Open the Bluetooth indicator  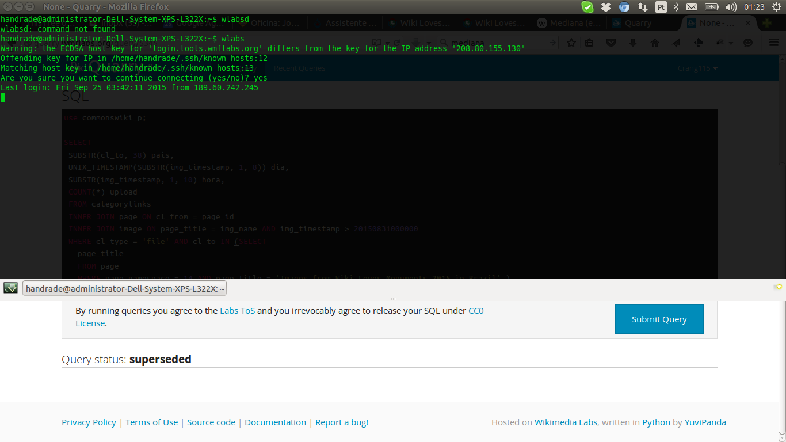pyautogui.click(x=676, y=7)
